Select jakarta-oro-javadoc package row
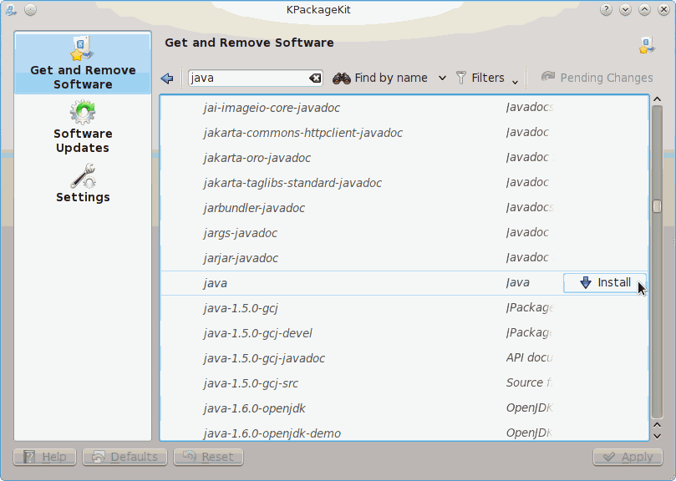The image size is (676, 481). (404, 157)
